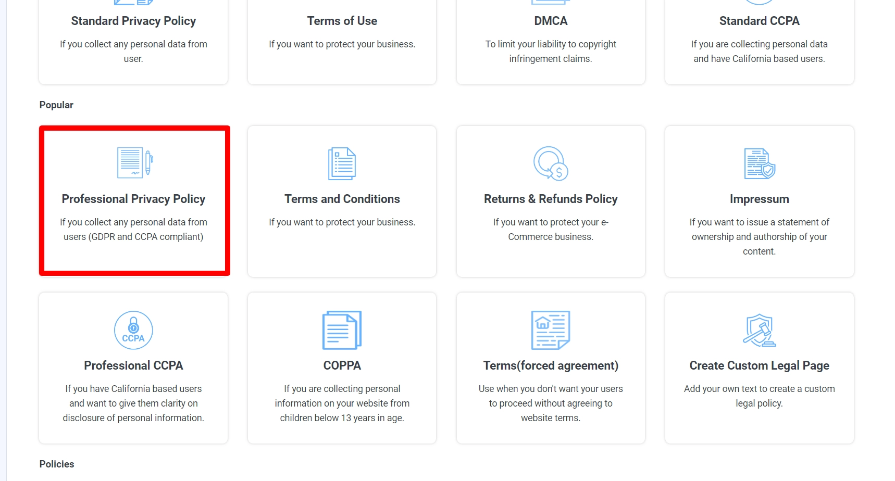Image resolution: width=895 pixels, height=481 pixels.
Task: Click the Returns & Refunds dollar icon
Action: (551, 163)
